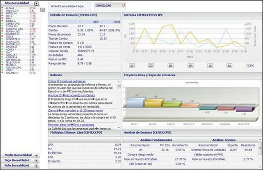
Task: Open the 'Permiten elegir teléfono a empresas' link
Action: [71, 125]
